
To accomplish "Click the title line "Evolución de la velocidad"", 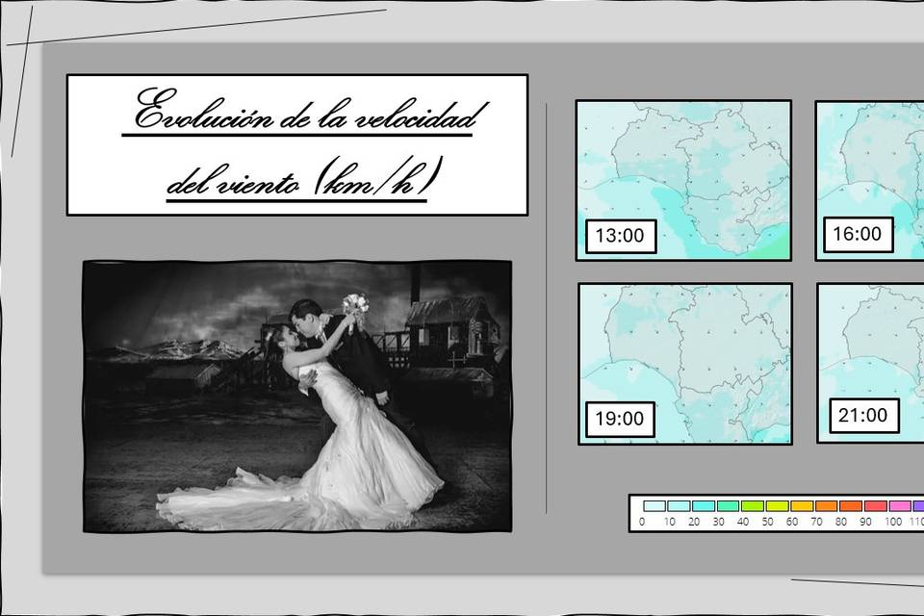I will pyautogui.click(x=306, y=111).
